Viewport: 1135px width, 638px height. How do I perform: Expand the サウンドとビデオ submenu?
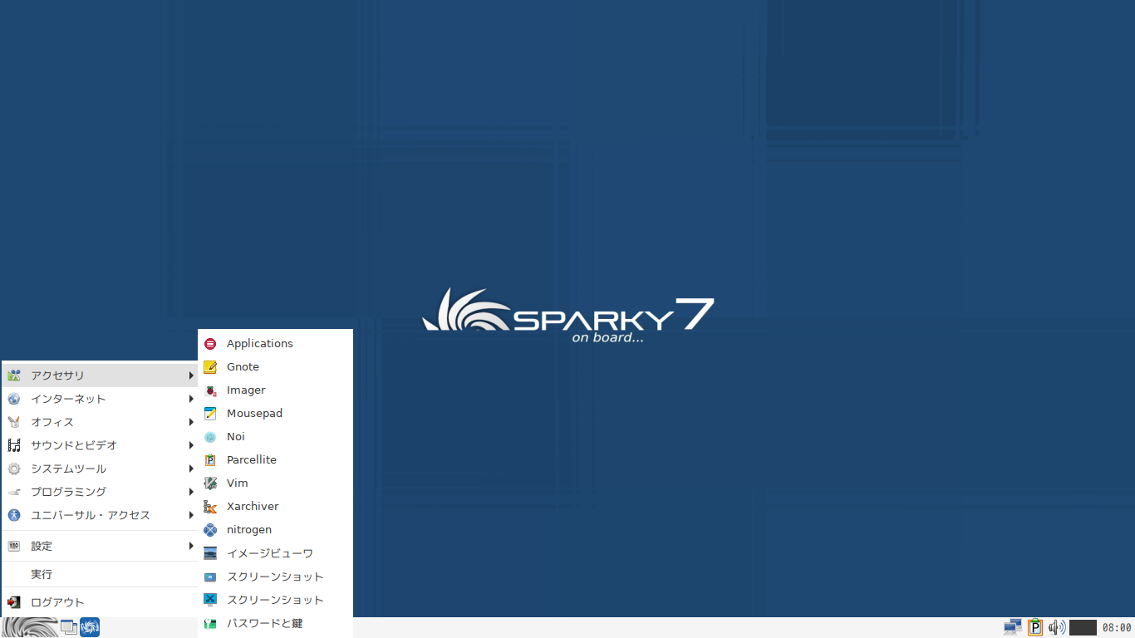(100, 445)
